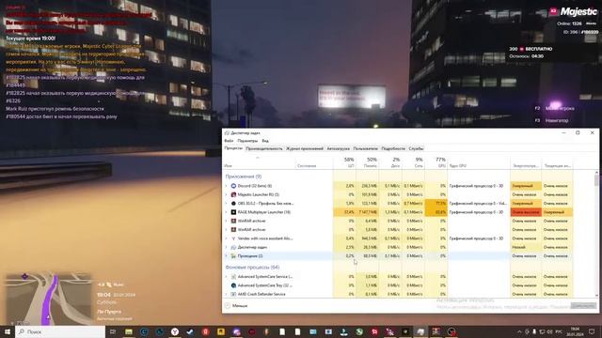The width and height of the screenshot is (602, 338).
Task: Open the notification center icon in taskbar
Action: 592,331
